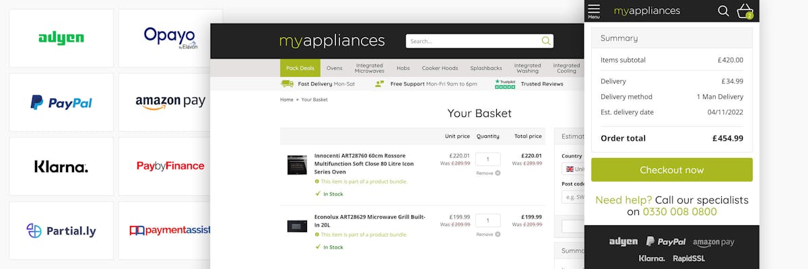Click the Checkout now button
The width and height of the screenshot is (808, 269).
(x=672, y=169)
